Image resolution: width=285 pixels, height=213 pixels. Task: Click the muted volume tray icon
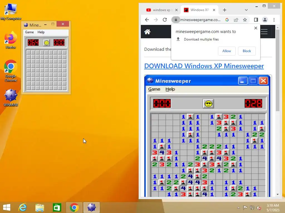259,208
